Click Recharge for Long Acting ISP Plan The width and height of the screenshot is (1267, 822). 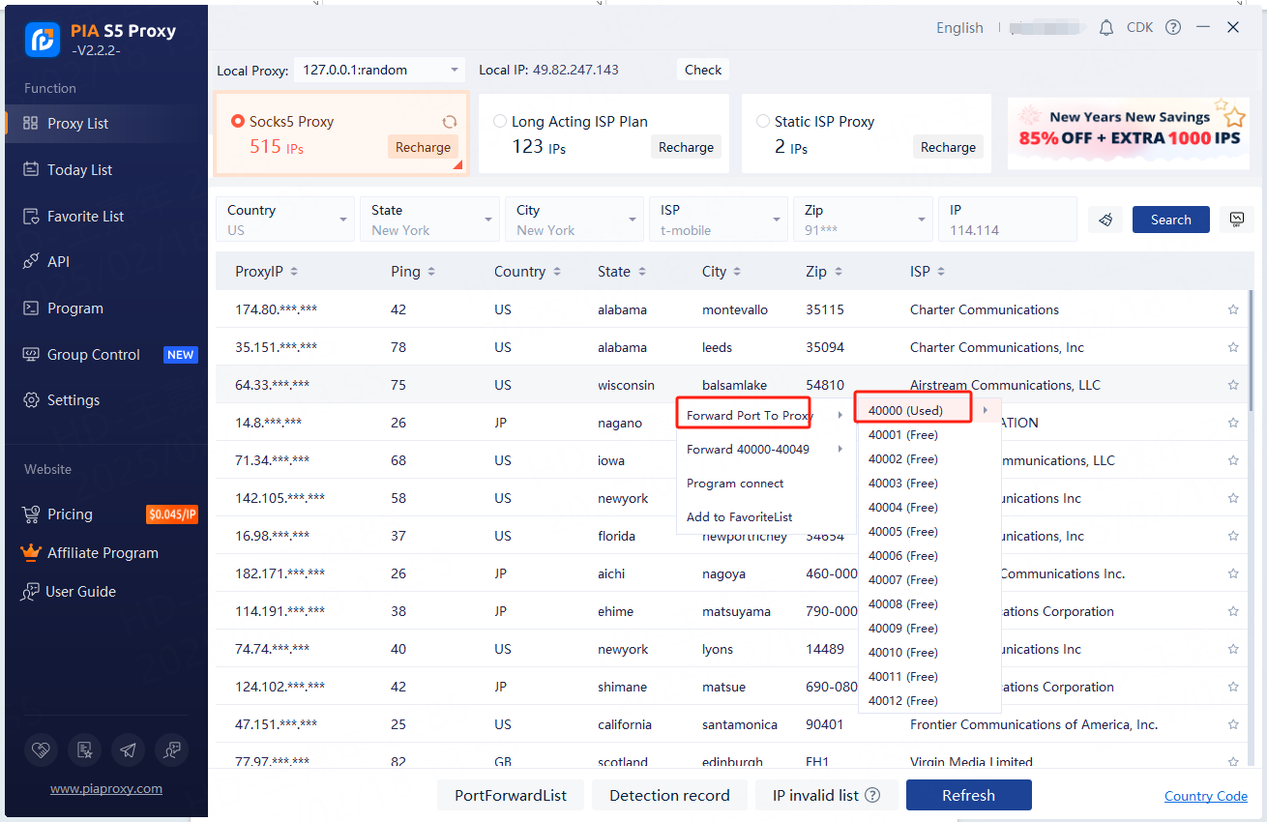coord(686,147)
